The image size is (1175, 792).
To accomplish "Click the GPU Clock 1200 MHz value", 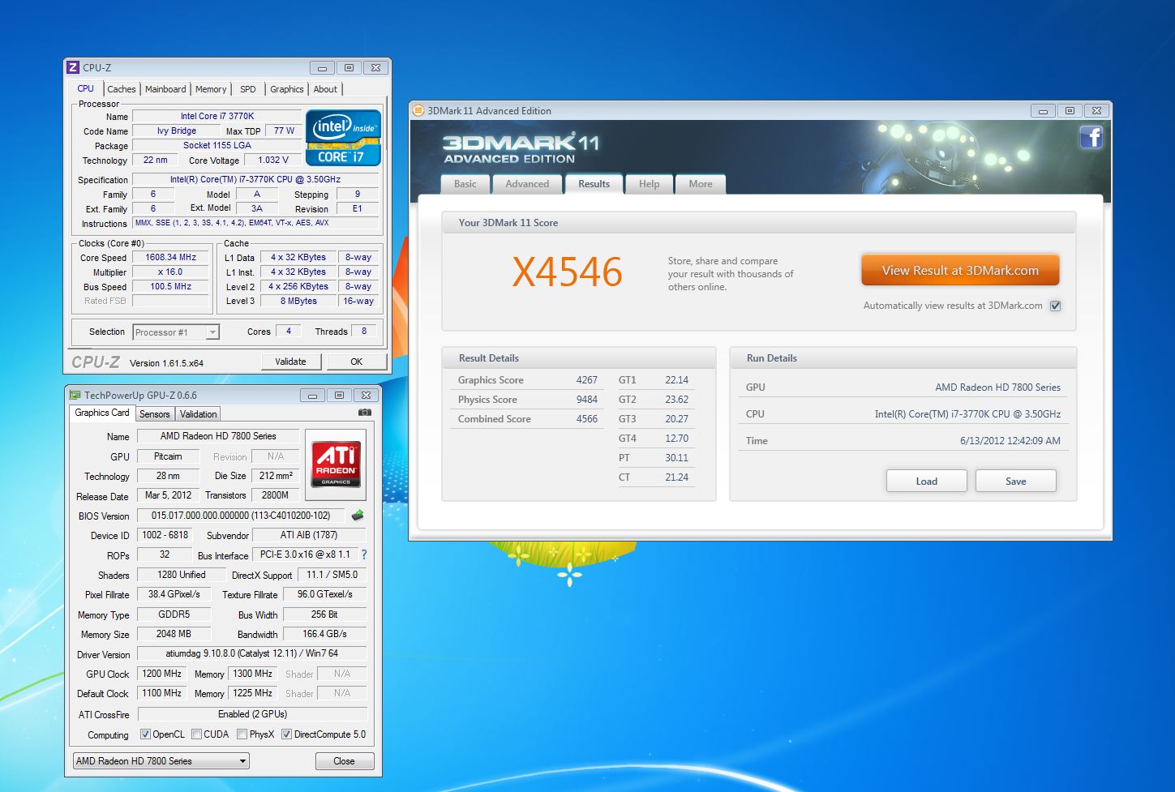I will [x=162, y=674].
